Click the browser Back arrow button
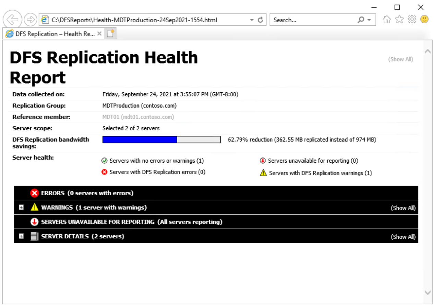434x305 pixels. click(x=13, y=20)
